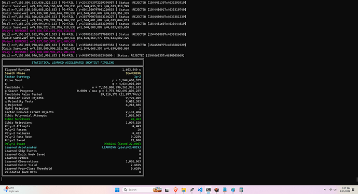Click the search highlight image in the Search box

(157, 190)
